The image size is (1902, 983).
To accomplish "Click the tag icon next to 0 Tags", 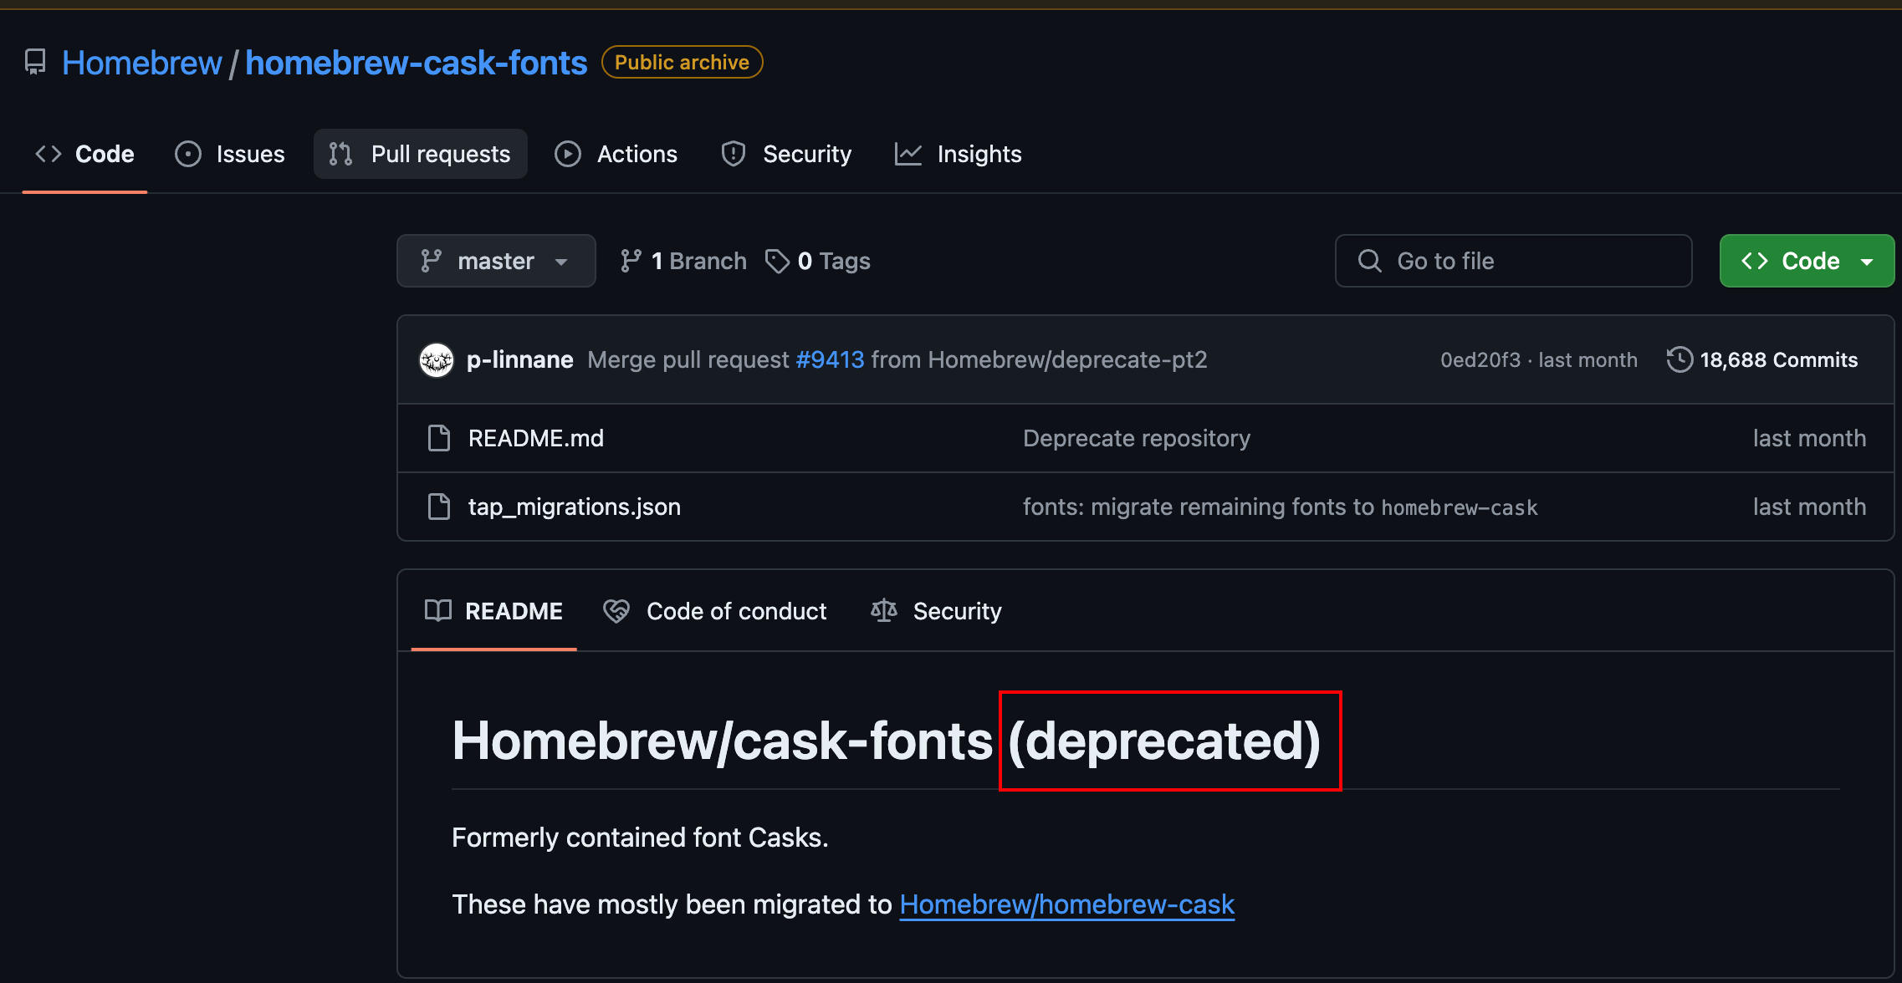I will 777,262.
